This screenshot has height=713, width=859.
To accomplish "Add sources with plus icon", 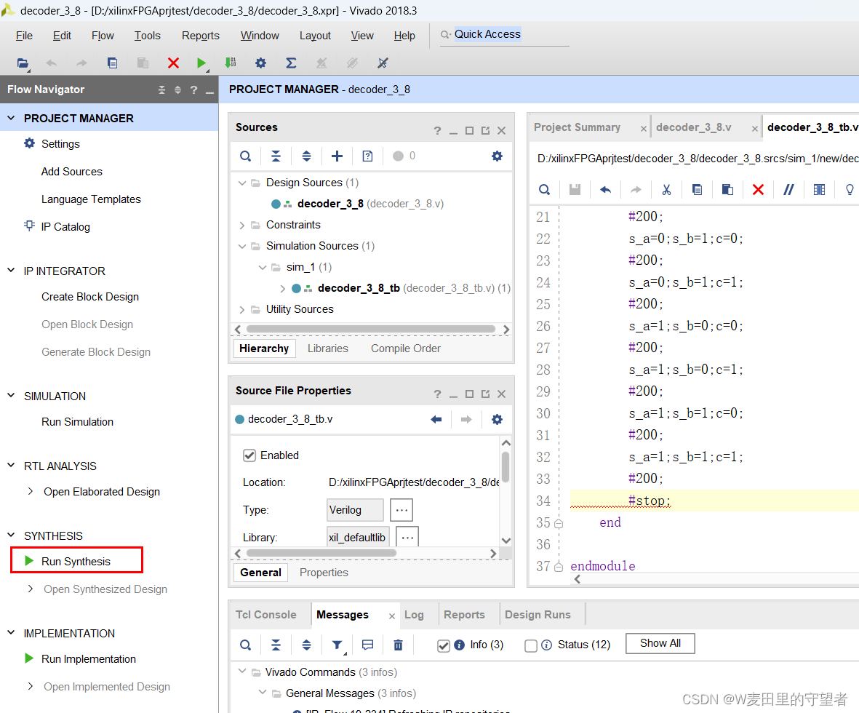I will pos(337,156).
